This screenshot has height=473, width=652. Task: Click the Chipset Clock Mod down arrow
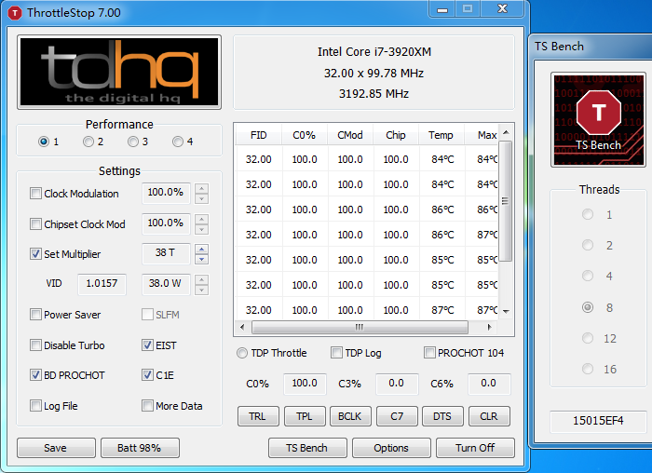[x=202, y=229]
